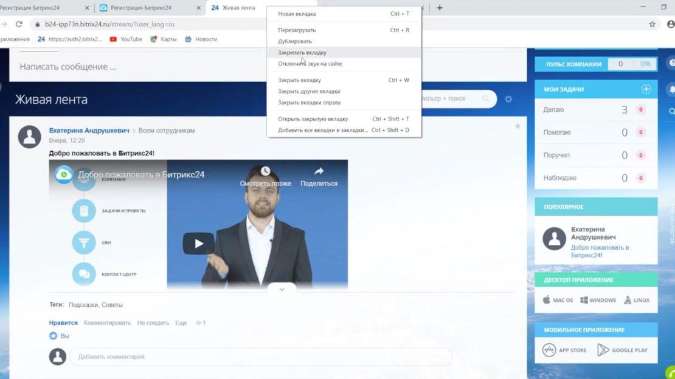
Task: Open the Поручил tasks row
Action: click(596, 155)
